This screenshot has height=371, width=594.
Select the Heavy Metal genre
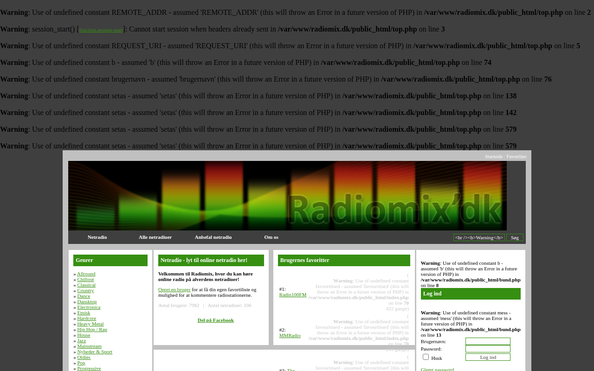point(90,324)
